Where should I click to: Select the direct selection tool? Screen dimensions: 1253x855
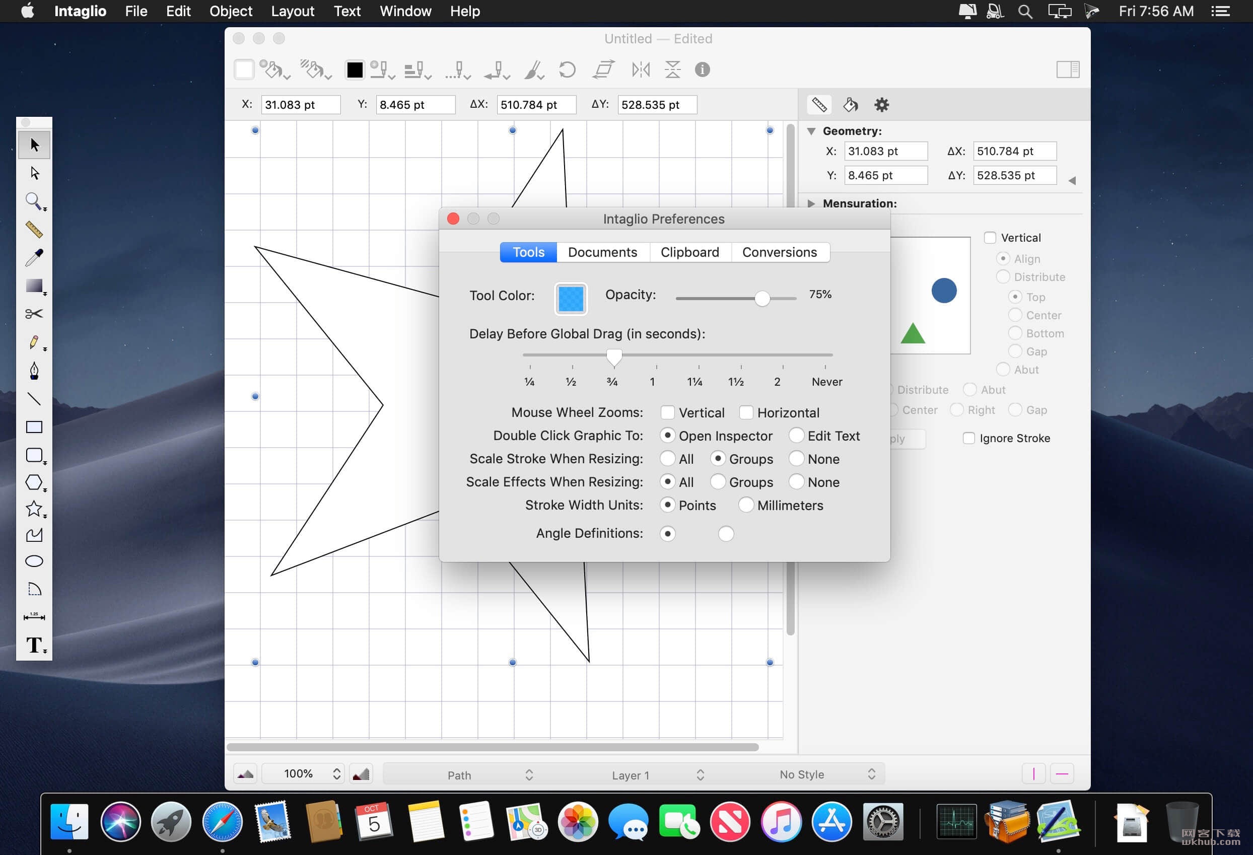click(x=35, y=173)
